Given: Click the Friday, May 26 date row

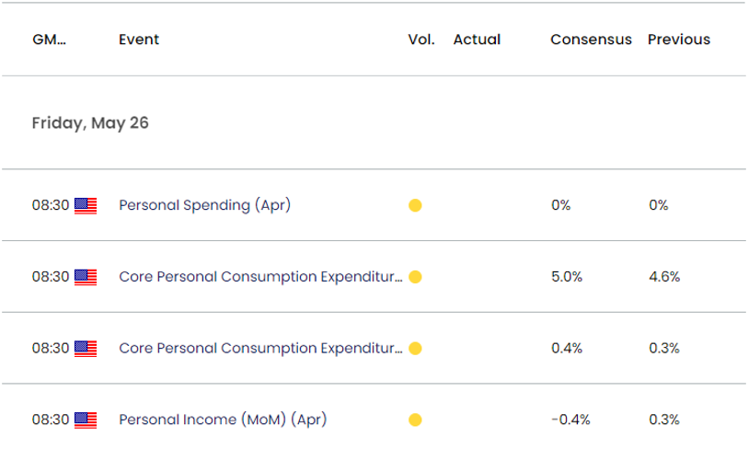Looking at the screenshot, I should (90, 122).
